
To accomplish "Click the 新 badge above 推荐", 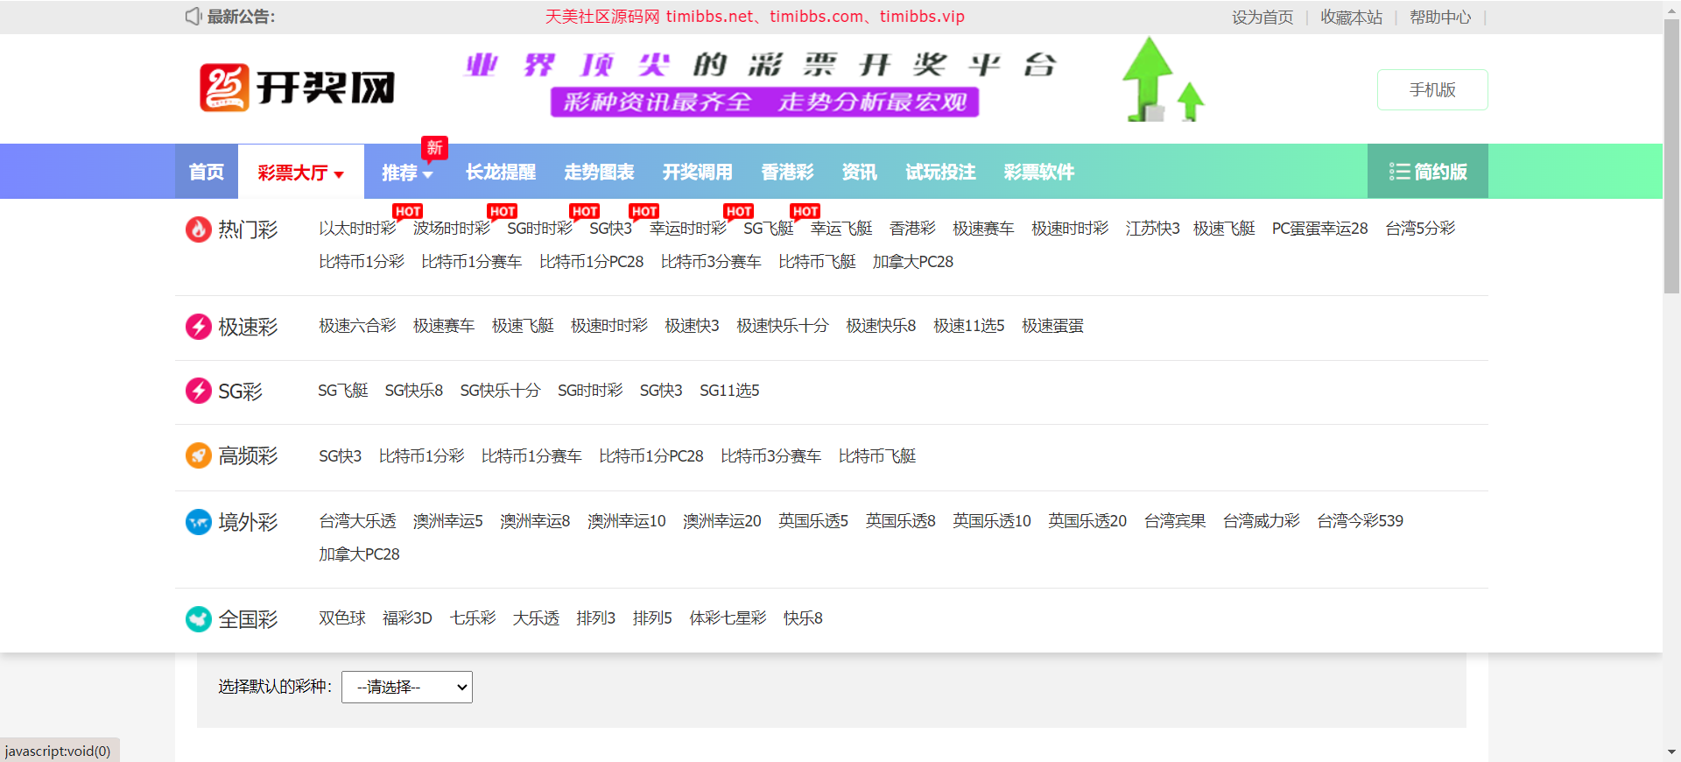I will pos(434,148).
